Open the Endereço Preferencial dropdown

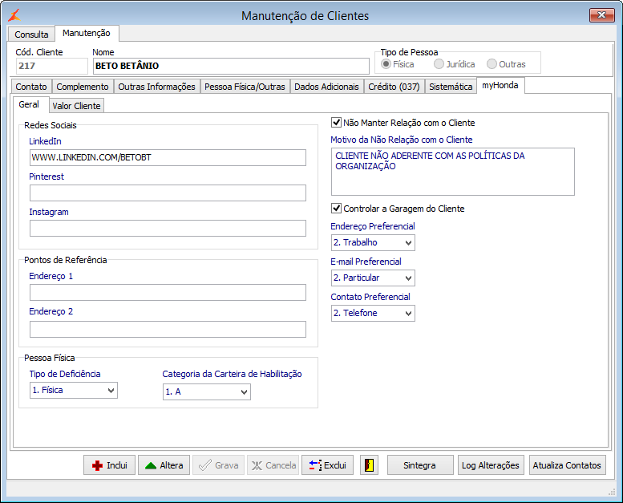(373, 242)
